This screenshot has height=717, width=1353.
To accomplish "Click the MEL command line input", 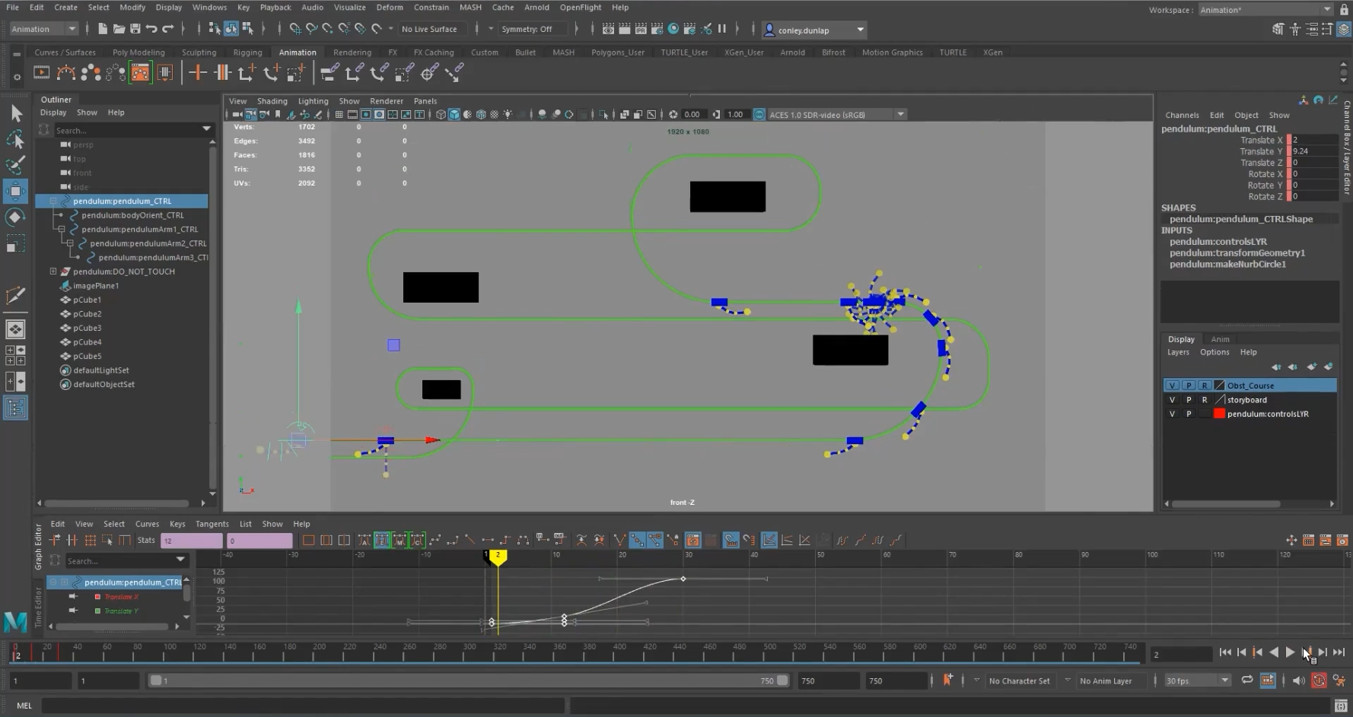I will [304, 706].
